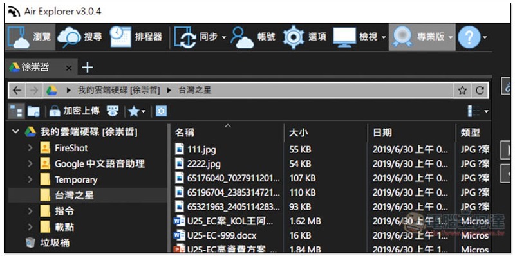Click 台灣之星 breadcrumb in address bar
515x256 pixels.
(x=195, y=90)
